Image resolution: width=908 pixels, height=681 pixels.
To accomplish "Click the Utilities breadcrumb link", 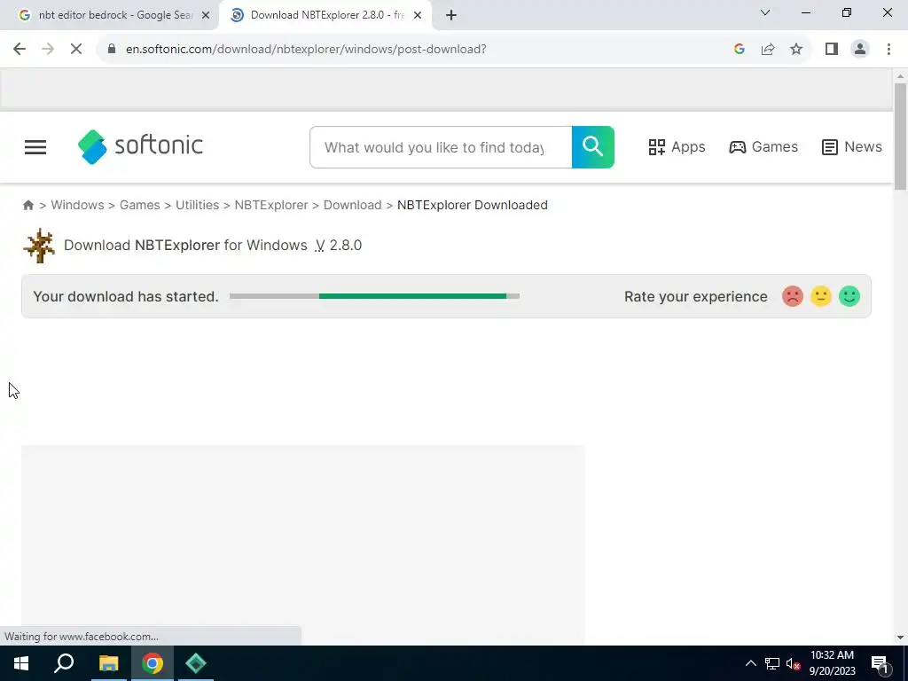I will point(197,205).
